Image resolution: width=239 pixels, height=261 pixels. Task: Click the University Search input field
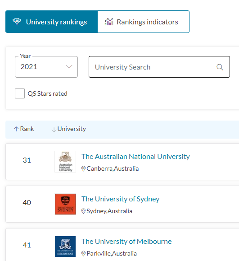tap(159, 67)
